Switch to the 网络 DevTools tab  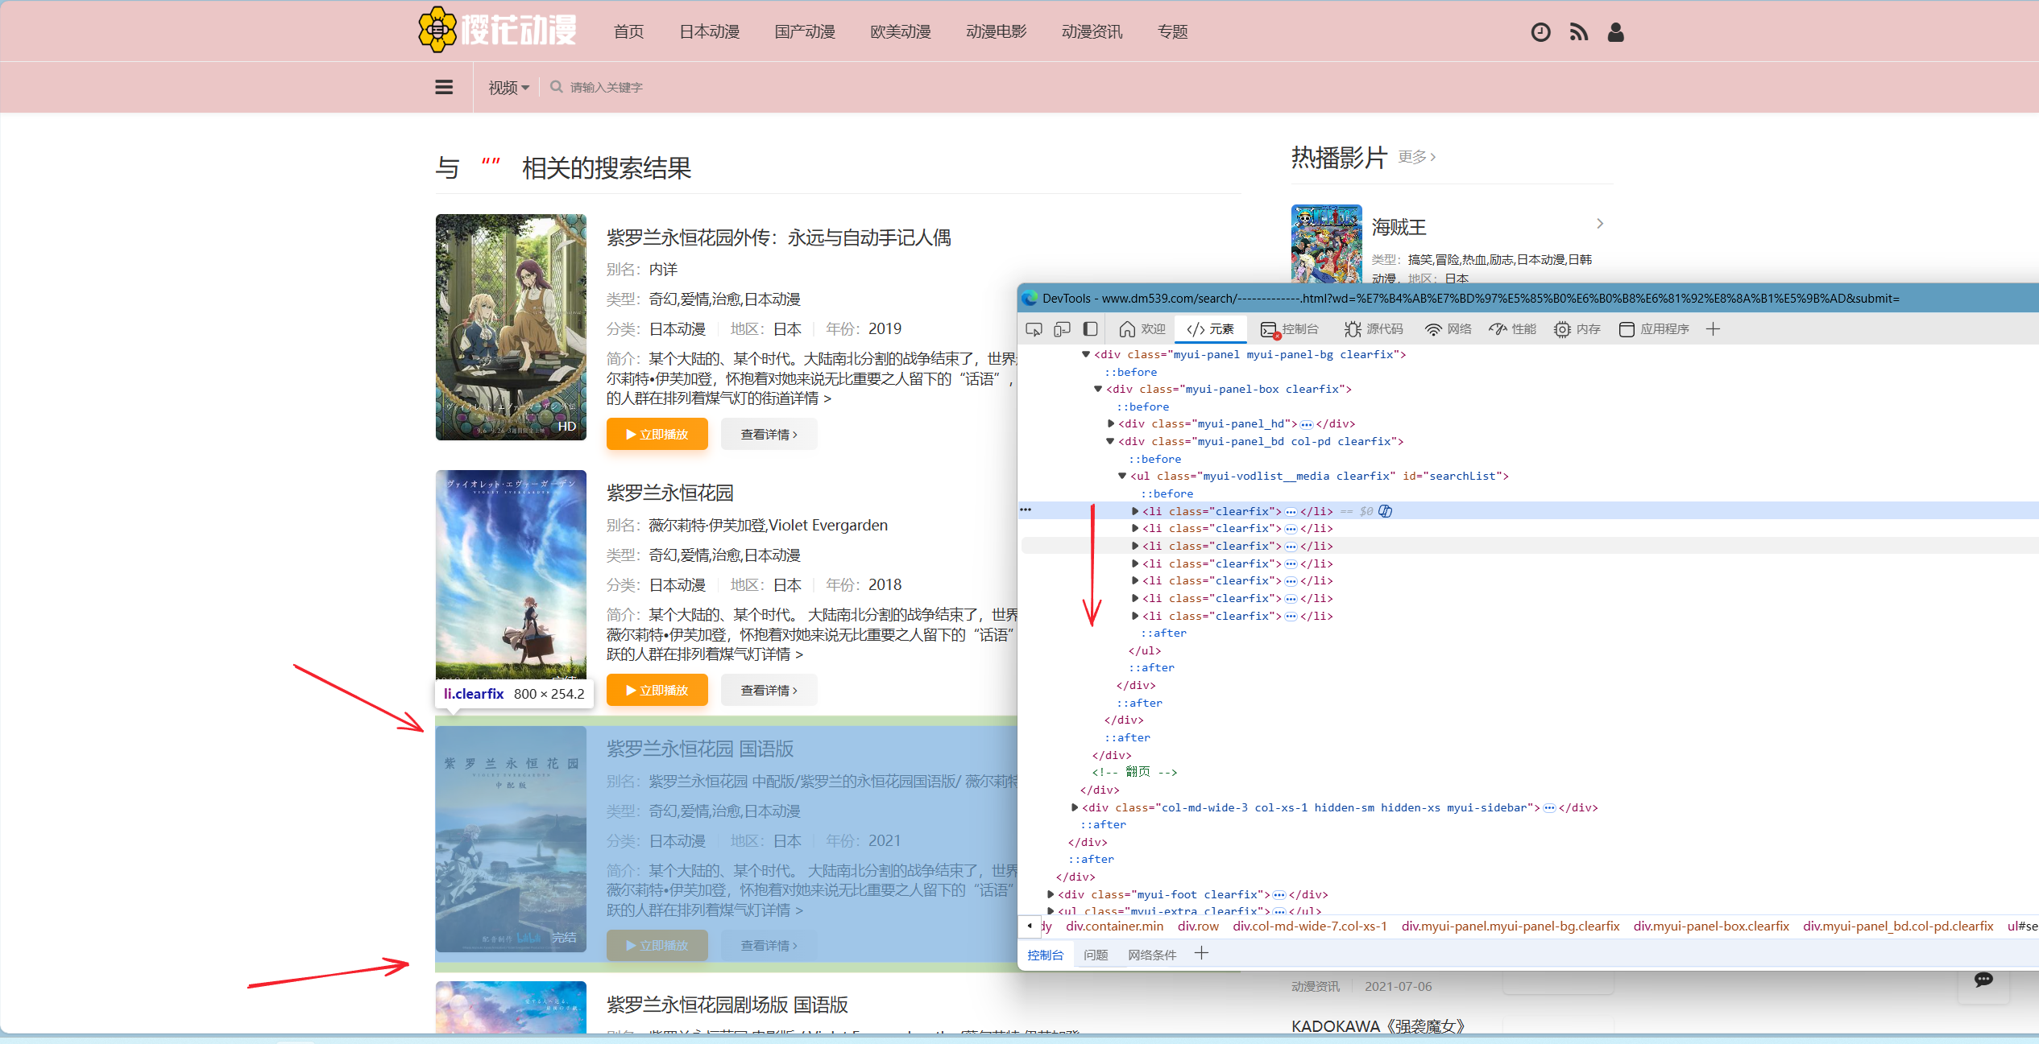pos(1448,329)
